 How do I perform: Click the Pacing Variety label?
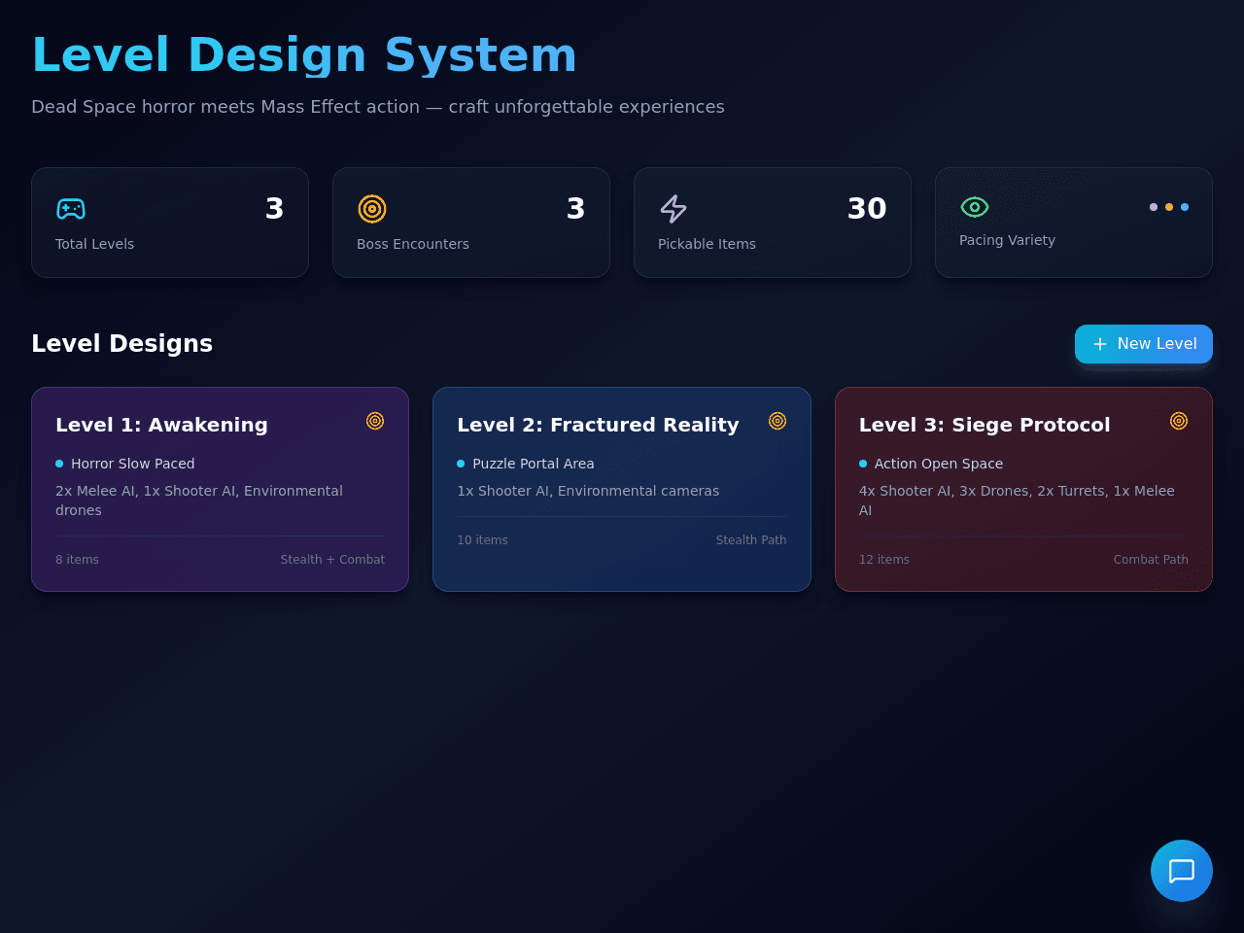pos(1007,240)
